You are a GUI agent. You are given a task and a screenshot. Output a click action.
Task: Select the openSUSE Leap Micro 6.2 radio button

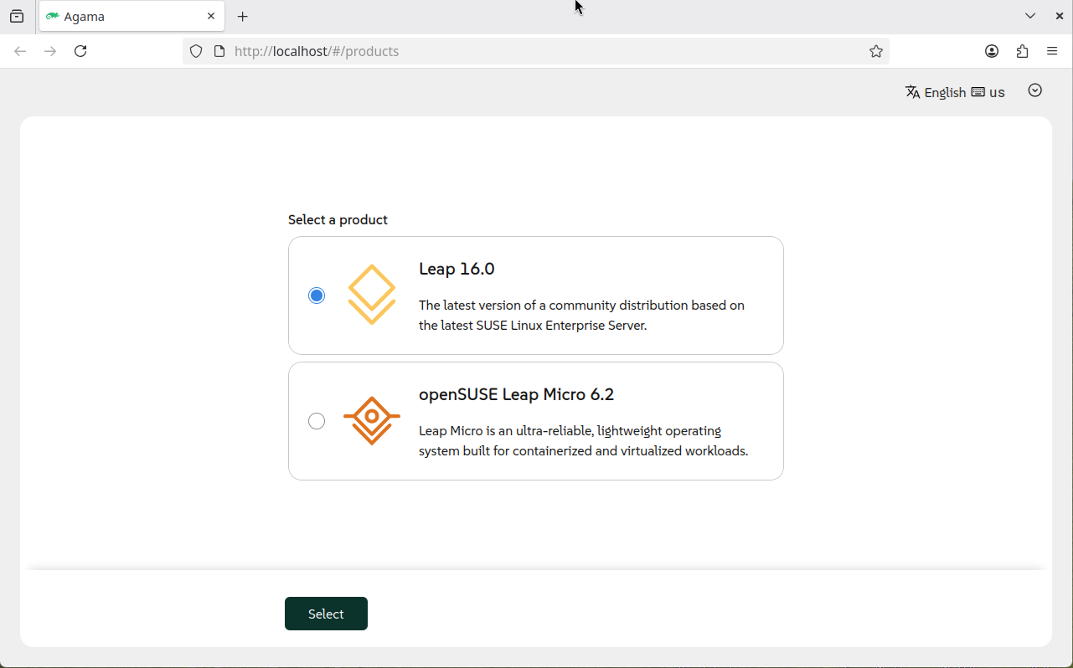coord(317,421)
